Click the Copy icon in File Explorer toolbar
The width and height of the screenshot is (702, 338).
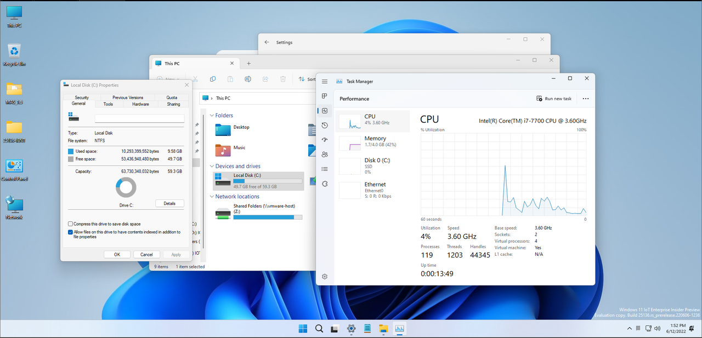point(213,79)
